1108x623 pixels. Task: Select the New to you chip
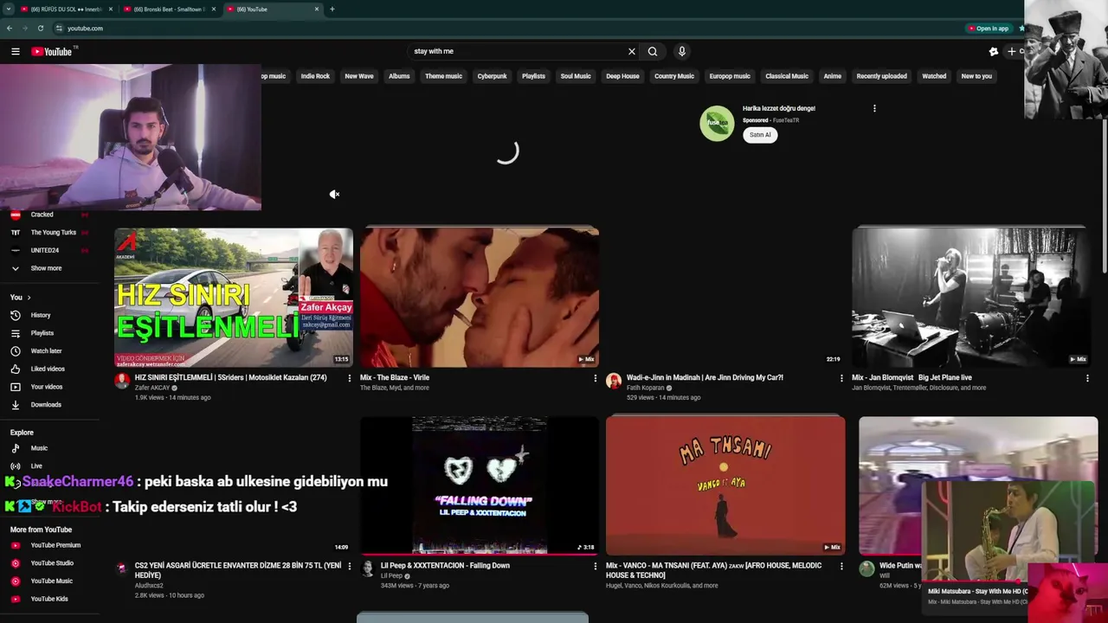point(976,76)
